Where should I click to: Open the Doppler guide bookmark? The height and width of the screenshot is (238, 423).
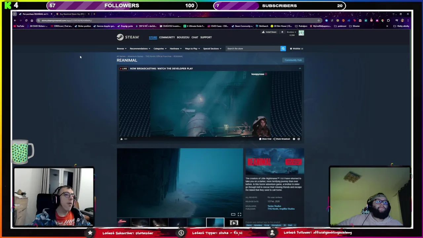pyautogui.click(x=125, y=26)
